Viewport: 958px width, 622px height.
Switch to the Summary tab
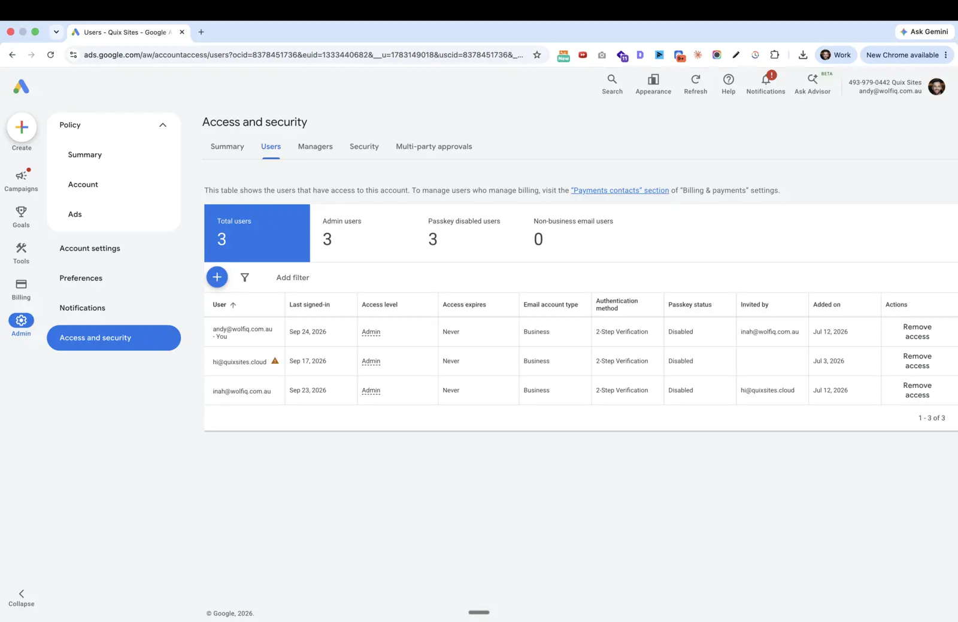click(227, 147)
